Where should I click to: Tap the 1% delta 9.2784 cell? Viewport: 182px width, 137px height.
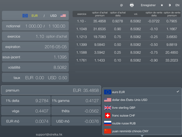[26, 100]
